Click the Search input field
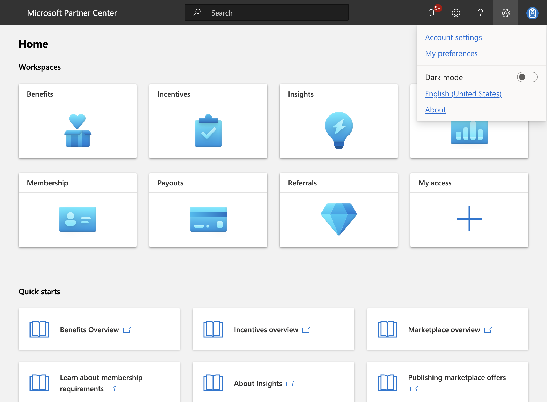The height and width of the screenshot is (402, 547). [267, 12]
